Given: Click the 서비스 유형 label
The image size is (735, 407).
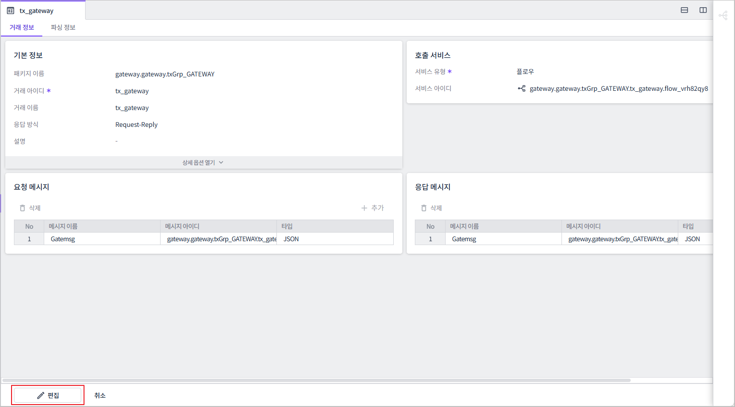Looking at the screenshot, I should (x=430, y=72).
